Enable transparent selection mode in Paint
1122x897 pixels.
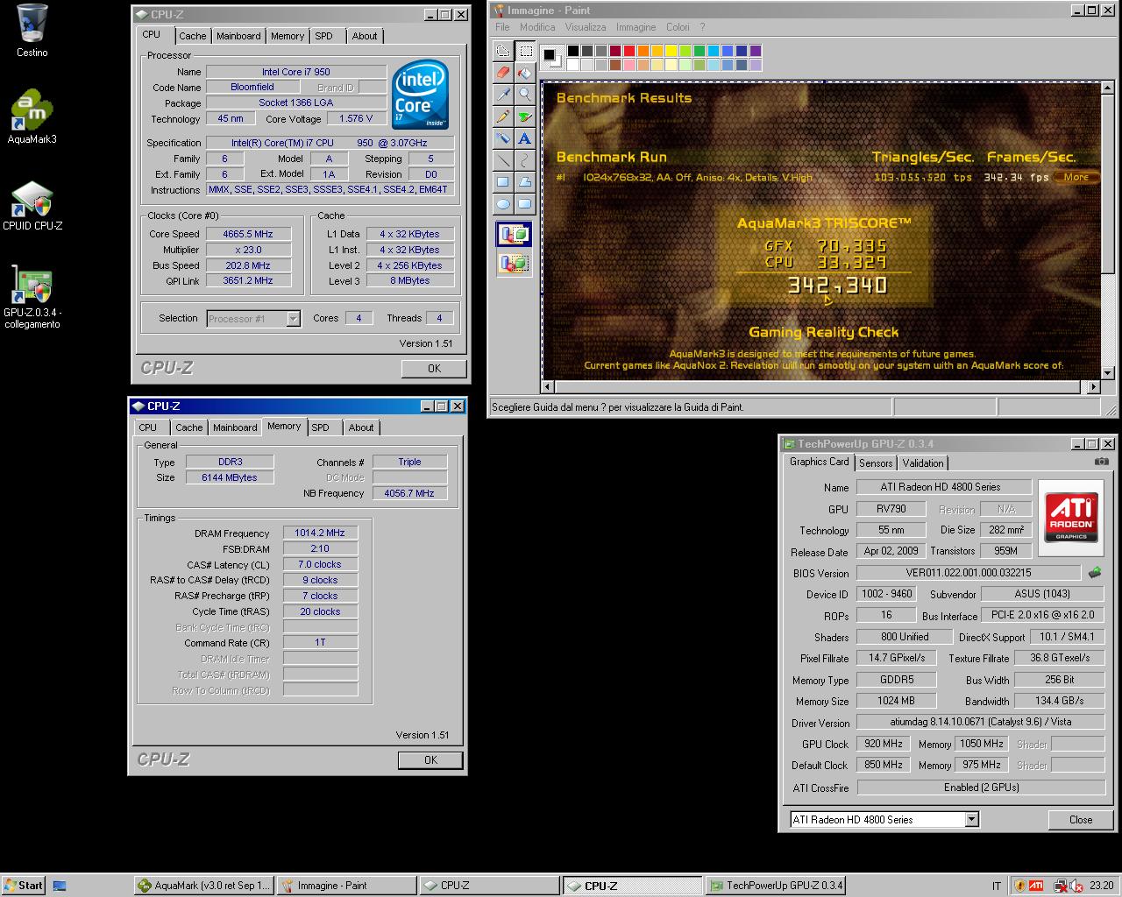[514, 262]
